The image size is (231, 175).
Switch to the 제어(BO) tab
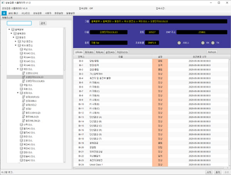pyautogui.click(x=88, y=52)
